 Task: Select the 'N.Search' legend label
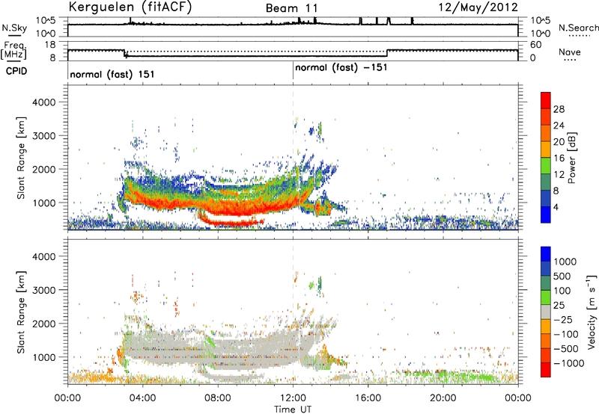[578, 28]
